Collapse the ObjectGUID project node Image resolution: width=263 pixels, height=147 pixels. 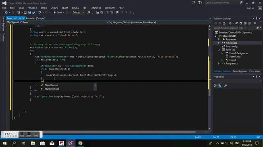(x=216, y=36)
